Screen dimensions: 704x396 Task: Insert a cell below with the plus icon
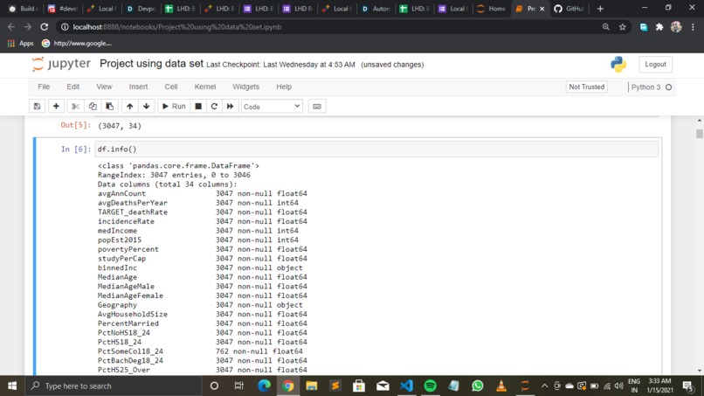[x=56, y=107]
